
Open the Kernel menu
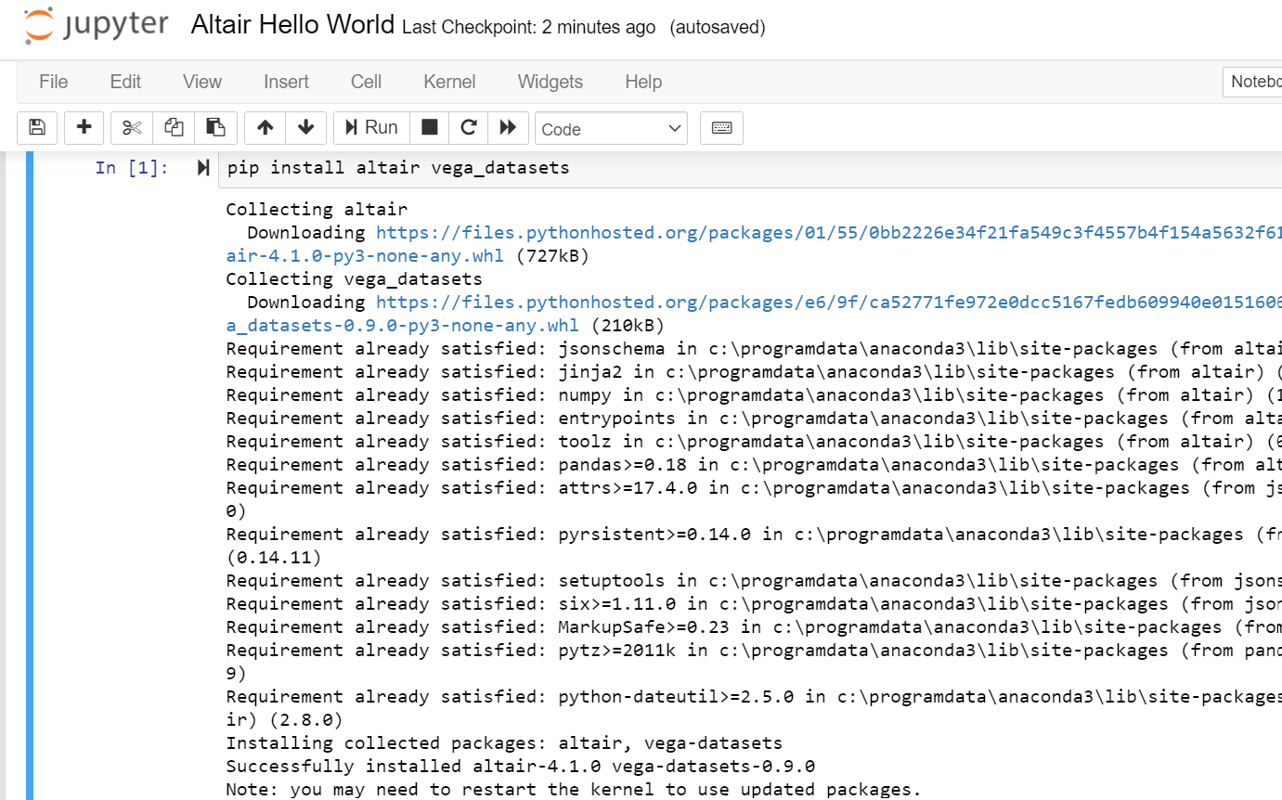pyautogui.click(x=448, y=82)
